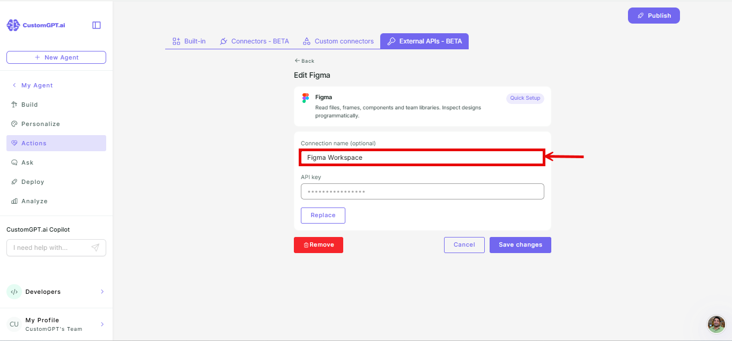Click the Personalize palette icon

[x=14, y=124]
